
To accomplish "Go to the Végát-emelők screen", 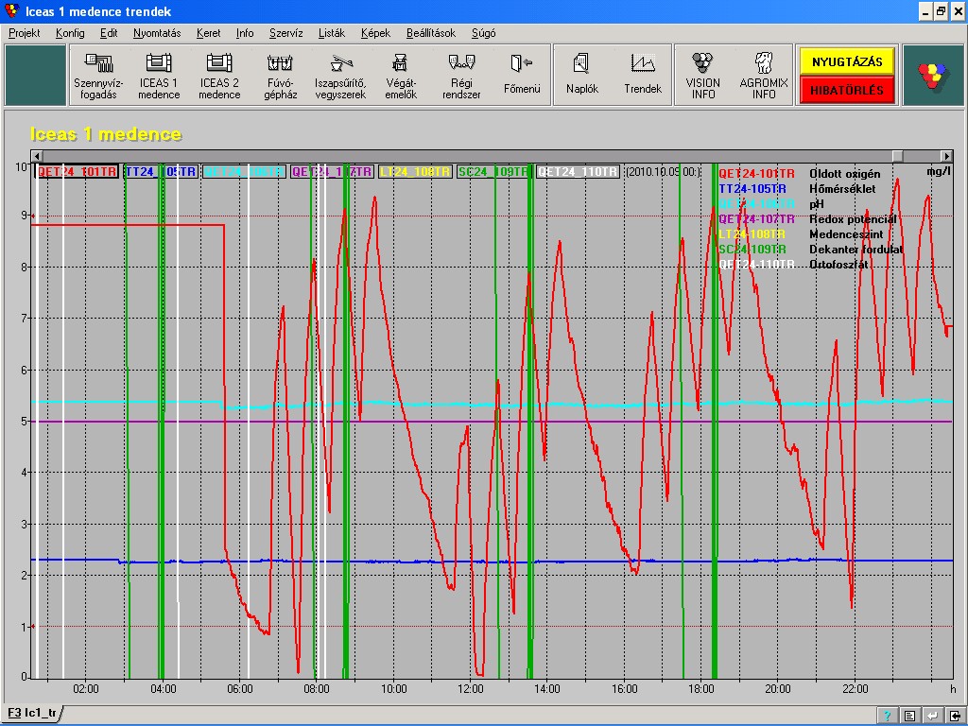I will 401,76.
